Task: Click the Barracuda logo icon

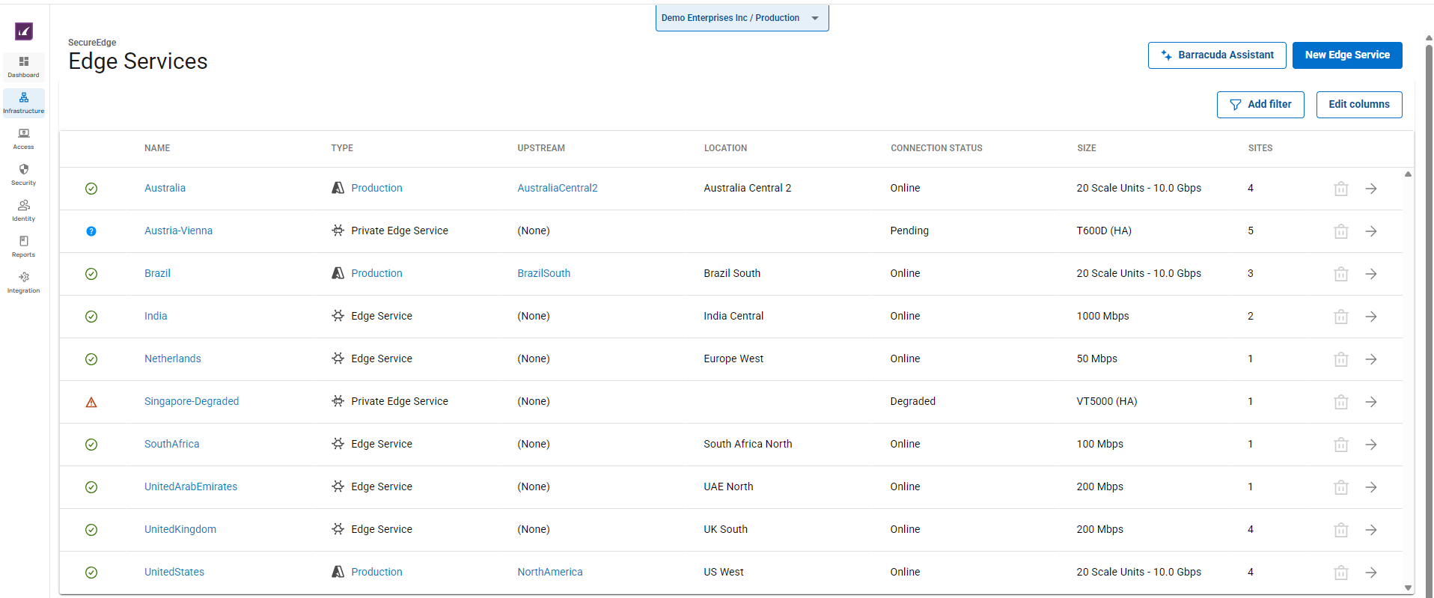Action: tap(24, 31)
